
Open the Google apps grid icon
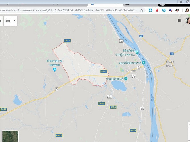pyautogui.click(x=179, y=20)
